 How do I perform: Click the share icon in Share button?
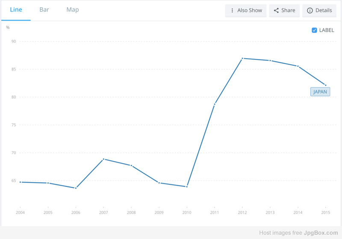pos(276,10)
